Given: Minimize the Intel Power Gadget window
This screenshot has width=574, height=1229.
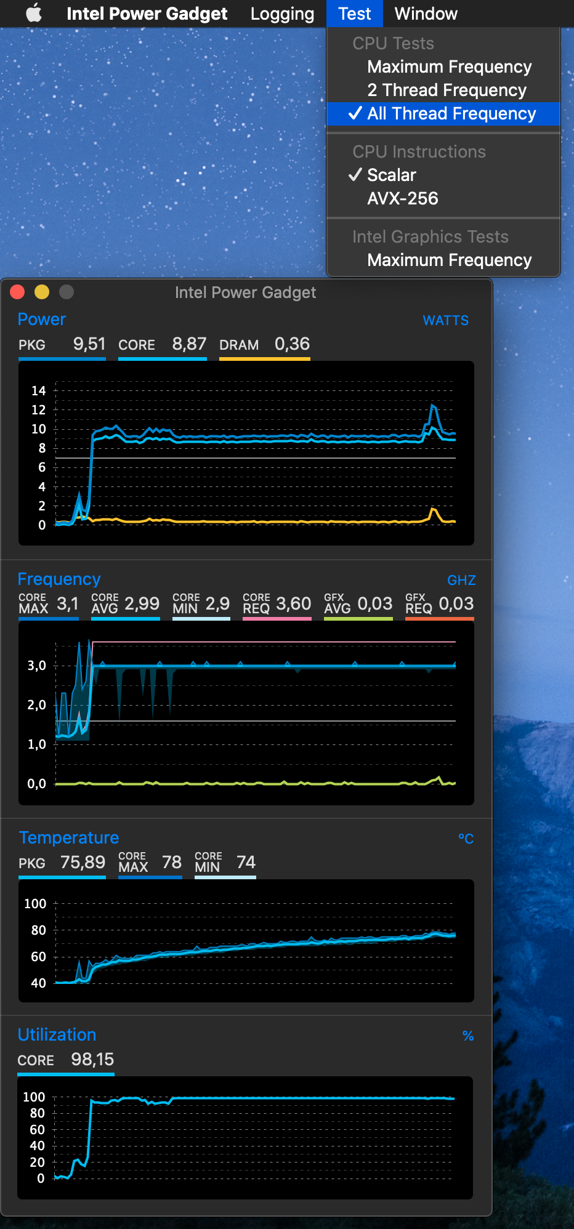Looking at the screenshot, I should [42, 292].
